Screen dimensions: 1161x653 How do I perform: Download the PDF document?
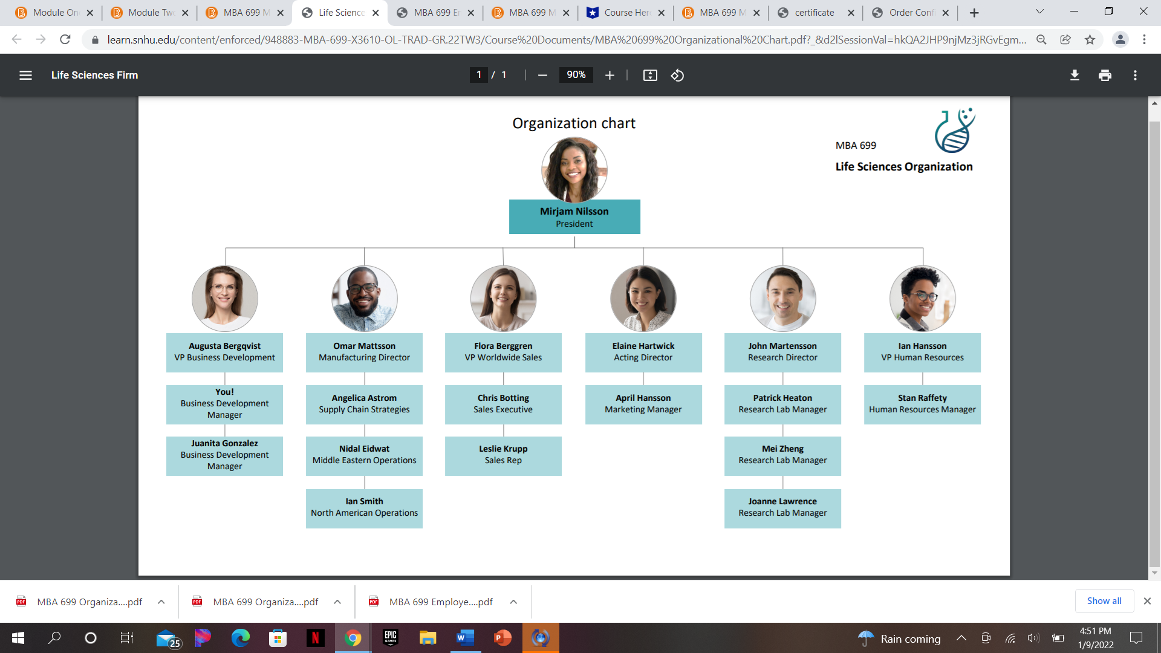[x=1075, y=75]
